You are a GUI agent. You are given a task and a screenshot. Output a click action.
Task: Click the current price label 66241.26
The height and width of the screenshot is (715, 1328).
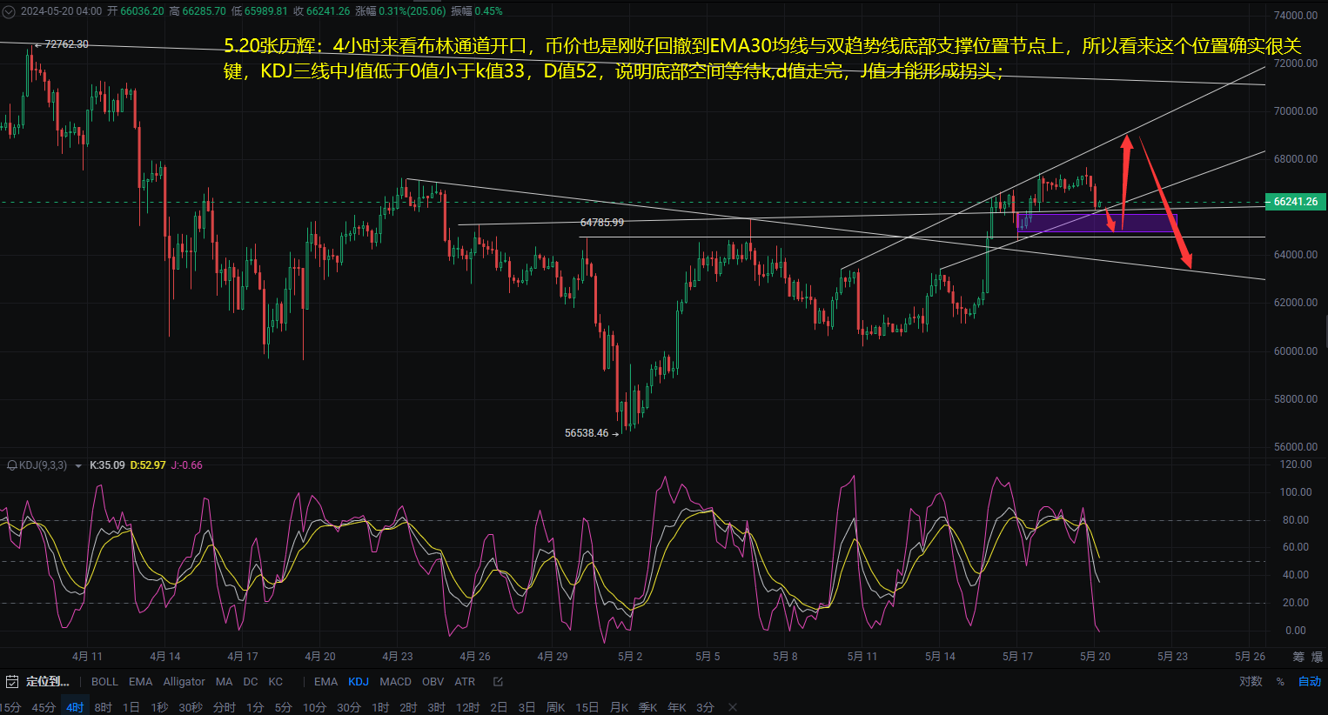click(1296, 202)
